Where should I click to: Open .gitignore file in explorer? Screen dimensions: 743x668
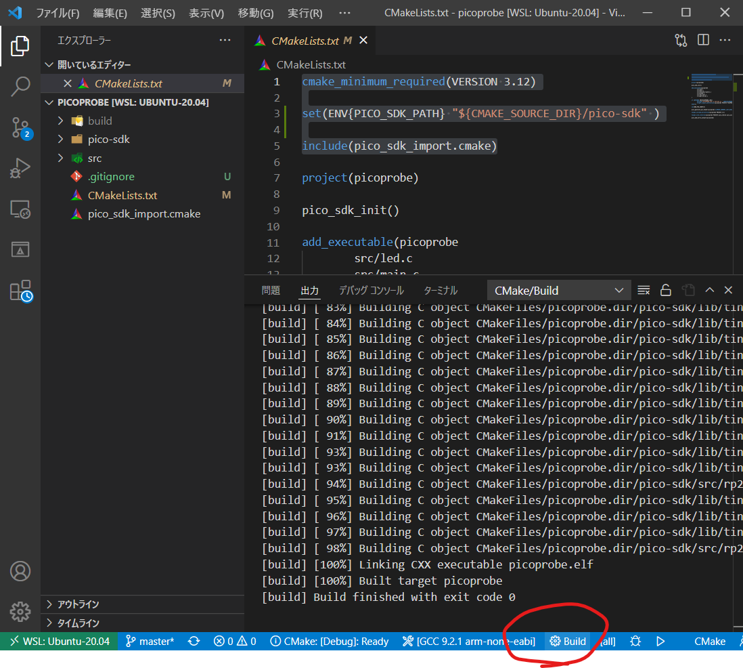pos(142,177)
